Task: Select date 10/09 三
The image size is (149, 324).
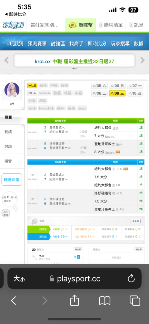Action: (x=117, y=93)
